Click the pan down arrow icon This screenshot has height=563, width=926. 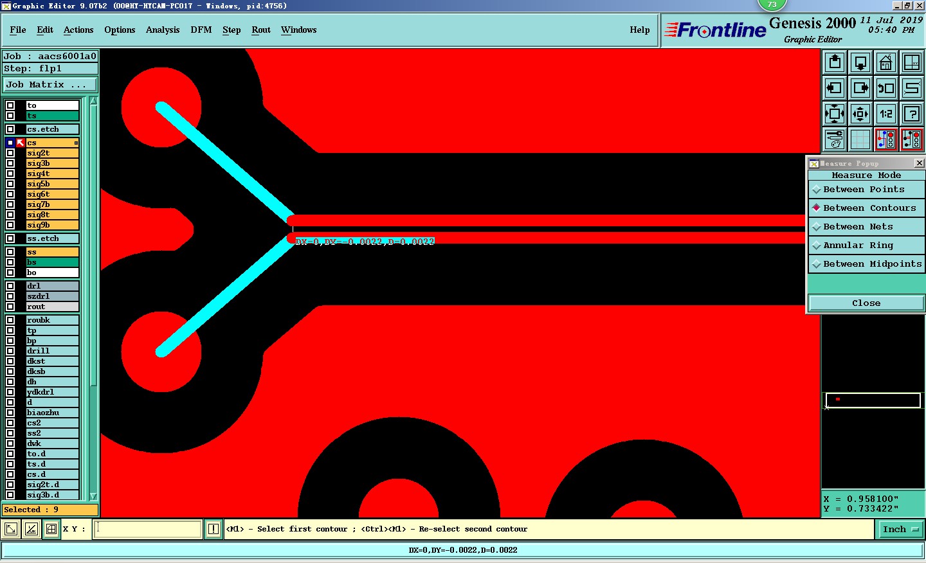click(860, 62)
